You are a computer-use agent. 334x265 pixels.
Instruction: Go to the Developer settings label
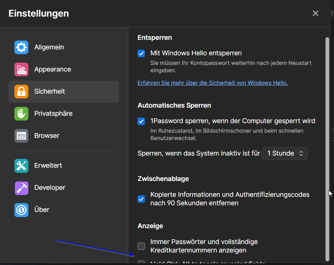[50, 188]
